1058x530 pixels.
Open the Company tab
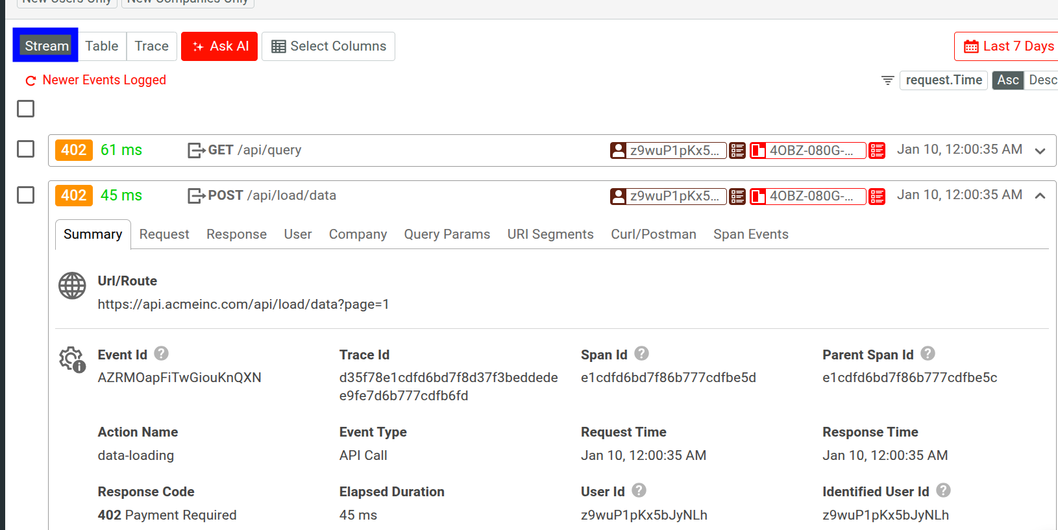coord(358,234)
